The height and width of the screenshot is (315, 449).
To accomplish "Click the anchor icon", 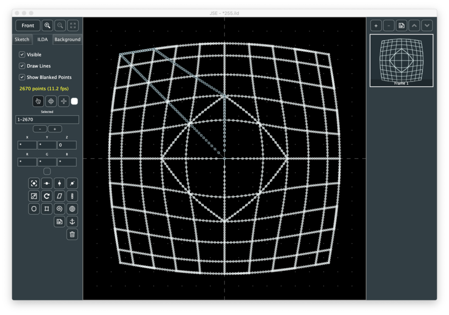I will point(72,222).
